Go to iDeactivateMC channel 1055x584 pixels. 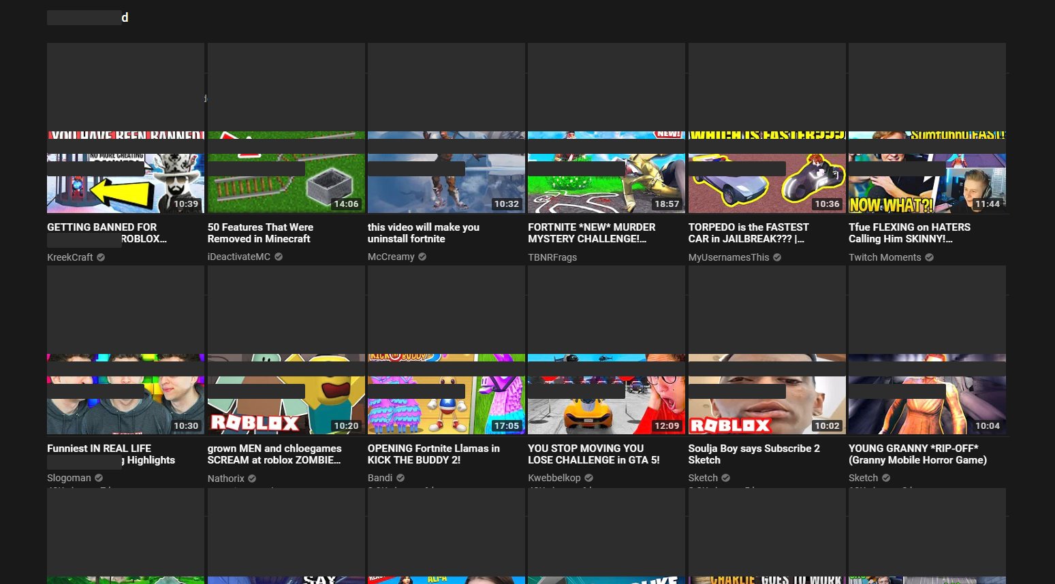tap(239, 257)
